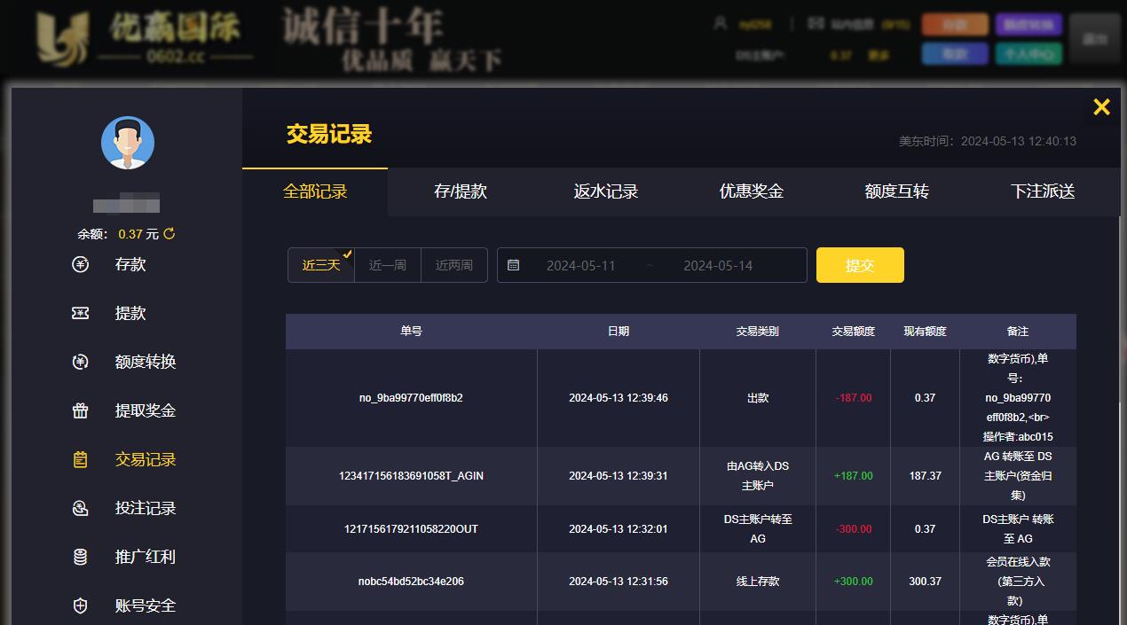1127x625 pixels.
Task: Click the user avatar picture
Action: [x=128, y=143]
